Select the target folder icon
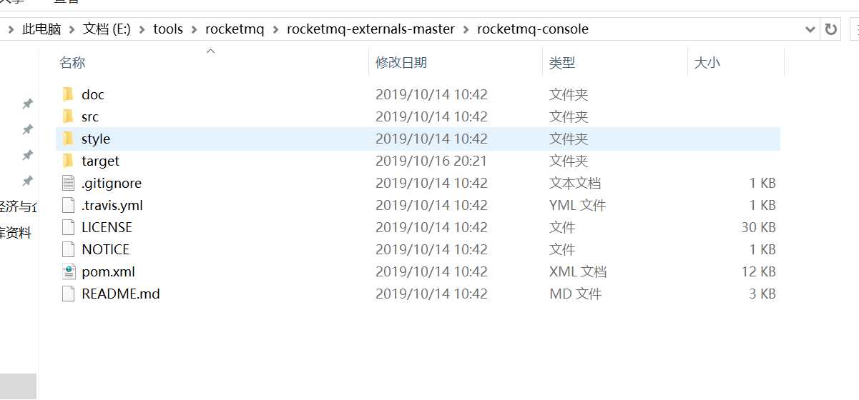 tap(68, 161)
